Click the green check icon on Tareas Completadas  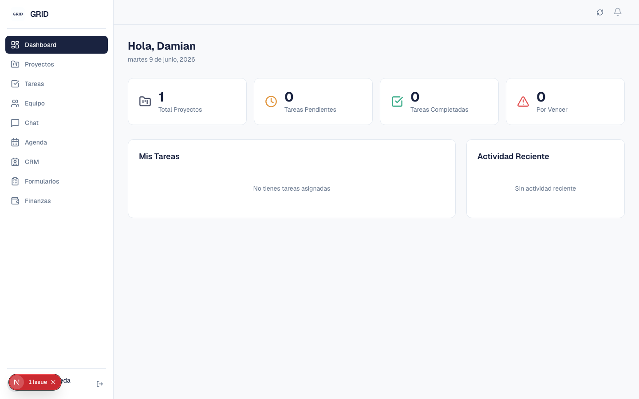(397, 102)
